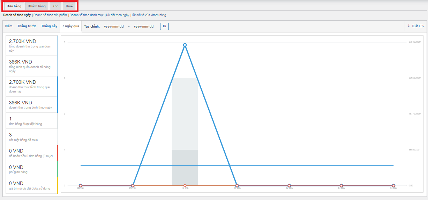Highlight the tổng doanh thu legend item
The height and width of the screenshot is (200, 428).
(x=31, y=45)
